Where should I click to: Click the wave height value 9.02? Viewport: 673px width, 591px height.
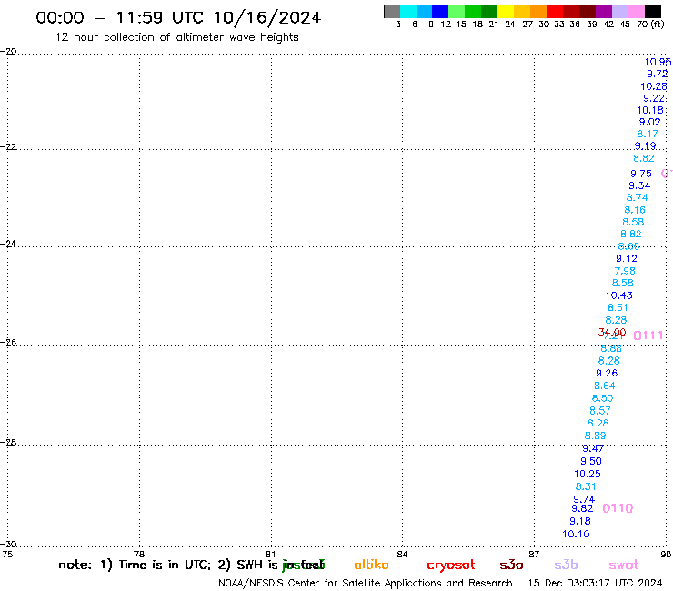pos(650,122)
